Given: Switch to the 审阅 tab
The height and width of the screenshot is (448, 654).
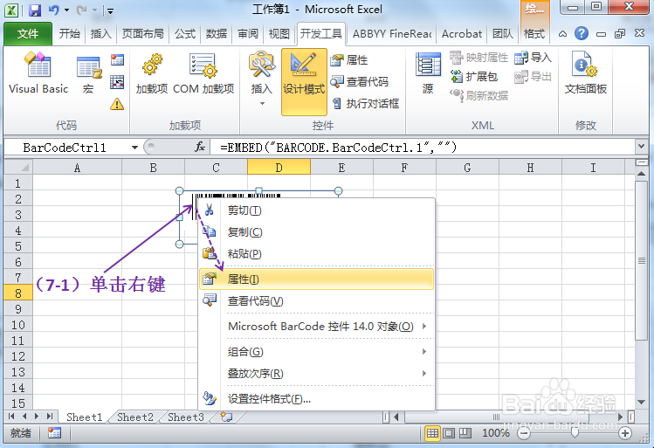Looking at the screenshot, I should [x=248, y=34].
